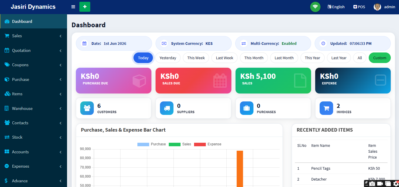399x187 pixels.
Task: Expand the Quotation menu chevron
Action: (x=61, y=51)
